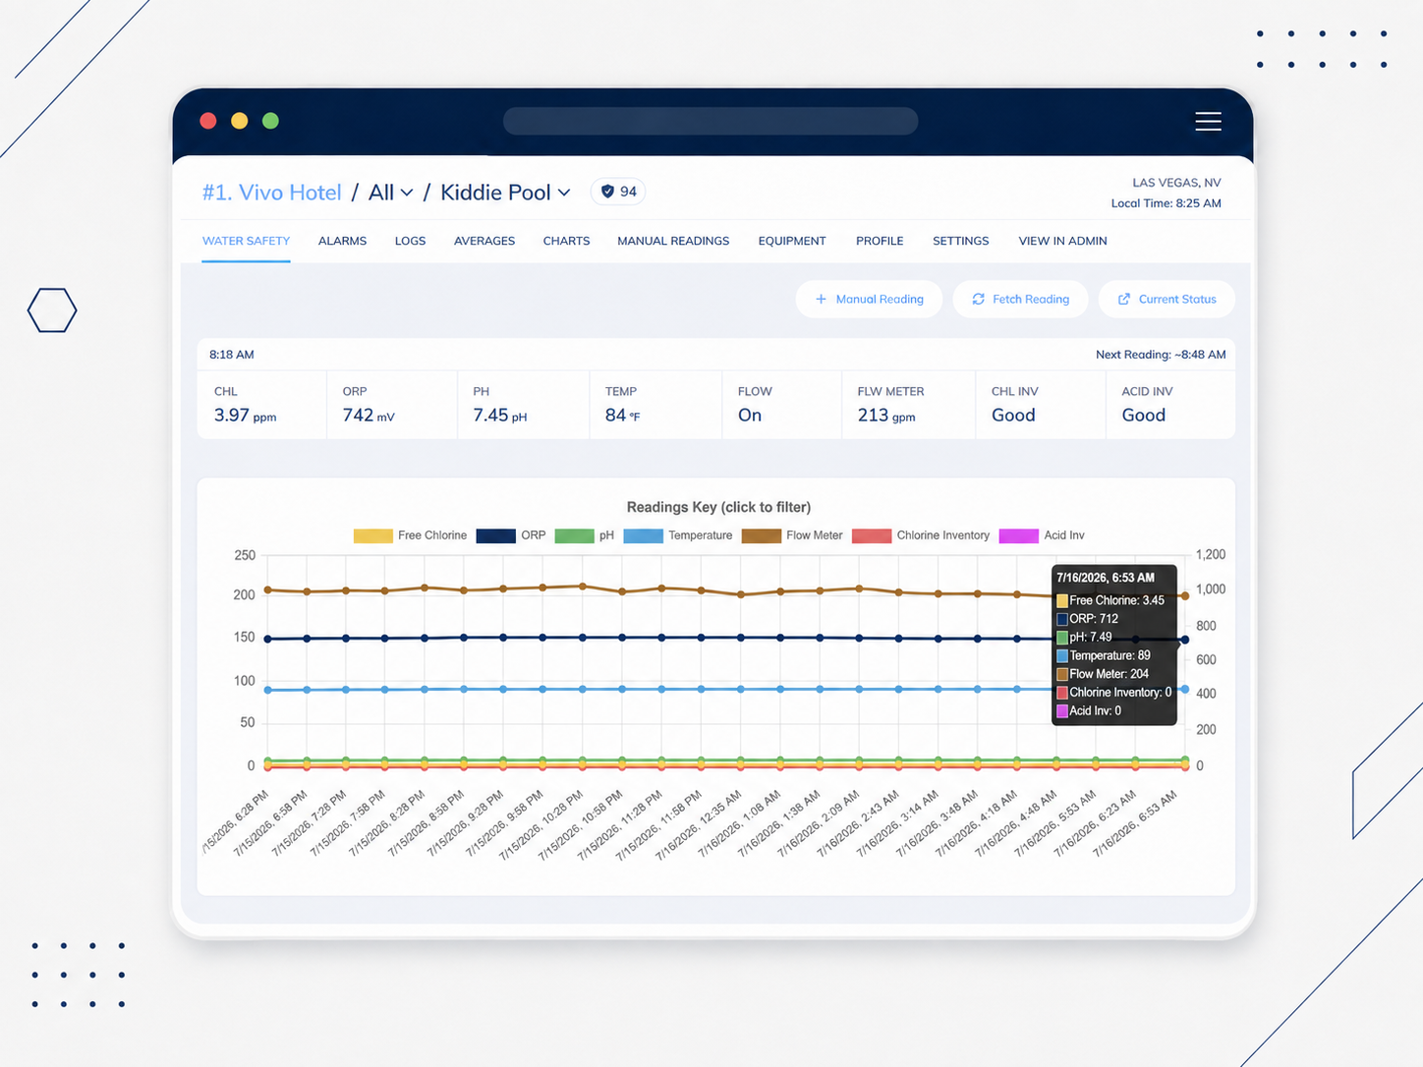Expand the All dropdown chevron
This screenshot has width=1423, height=1067.
(407, 193)
